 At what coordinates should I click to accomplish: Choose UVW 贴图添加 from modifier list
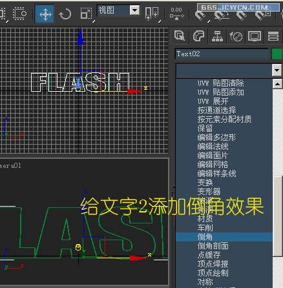(221, 92)
